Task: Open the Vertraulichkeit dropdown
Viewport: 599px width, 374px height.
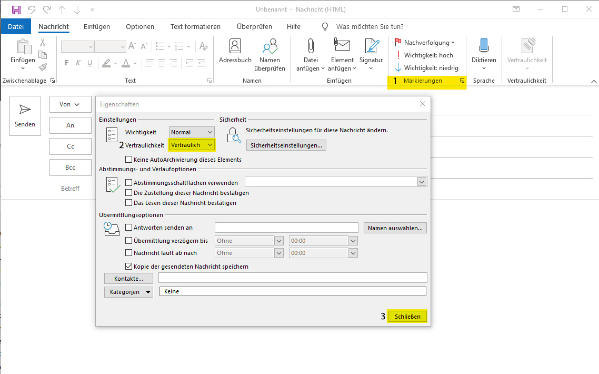Action: tap(192, 144)
